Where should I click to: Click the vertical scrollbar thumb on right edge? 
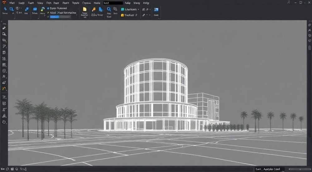[310, 48]
